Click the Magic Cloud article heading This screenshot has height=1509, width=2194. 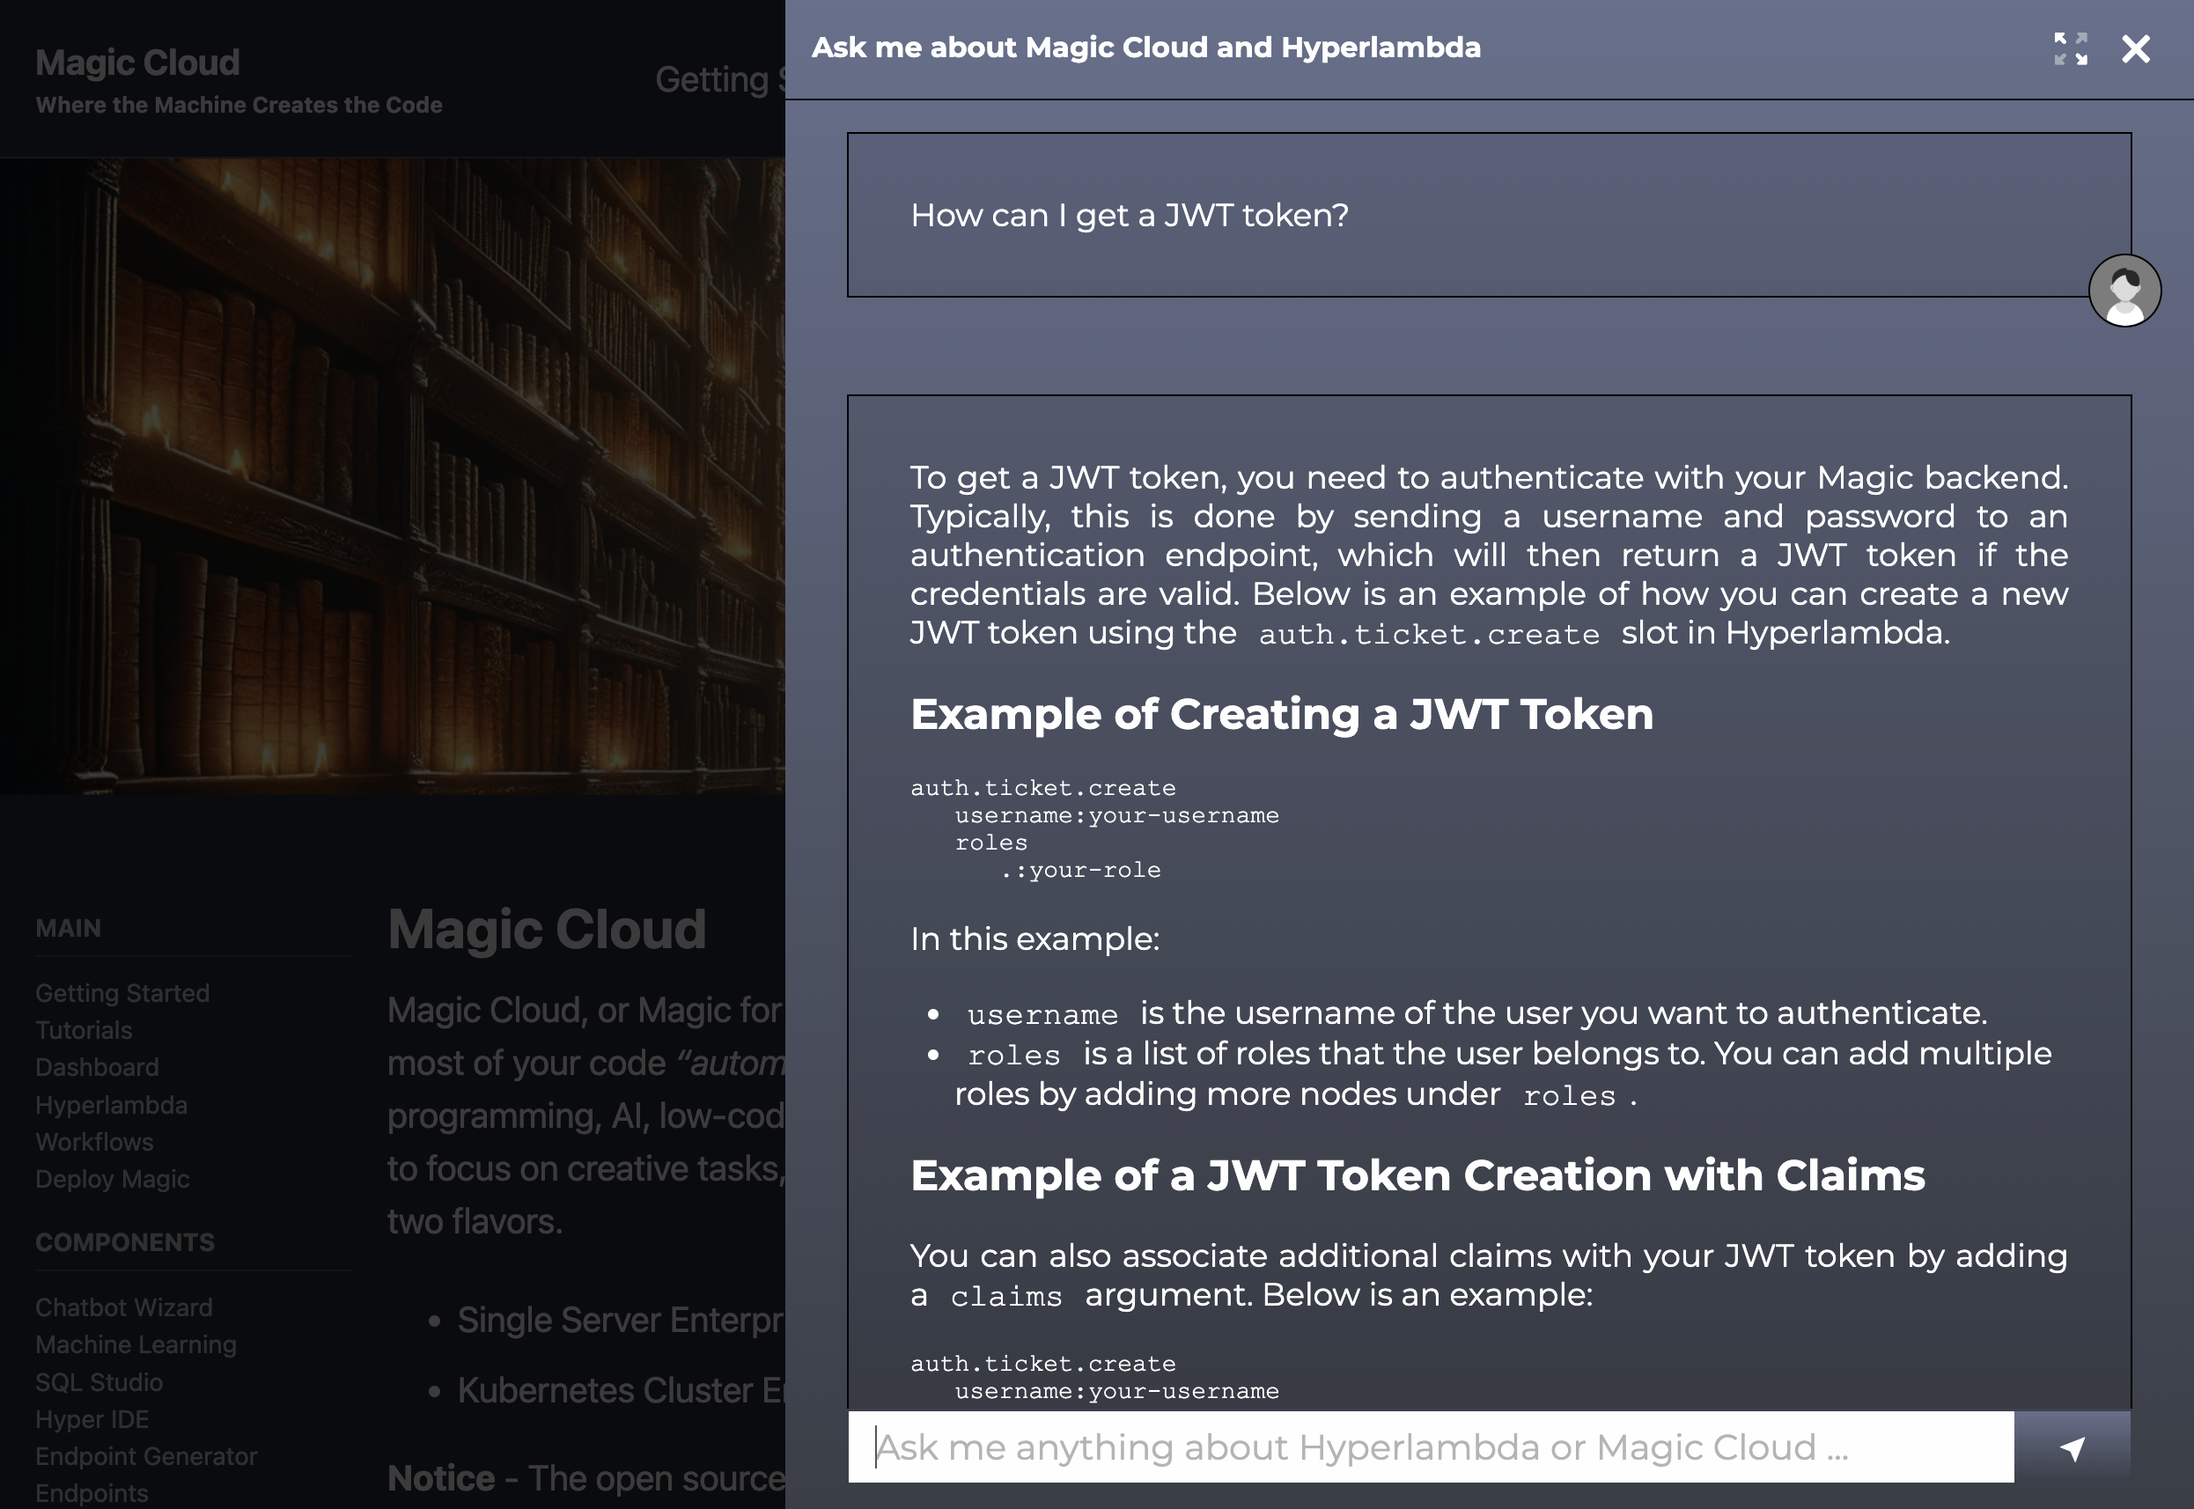pos(547,929)
